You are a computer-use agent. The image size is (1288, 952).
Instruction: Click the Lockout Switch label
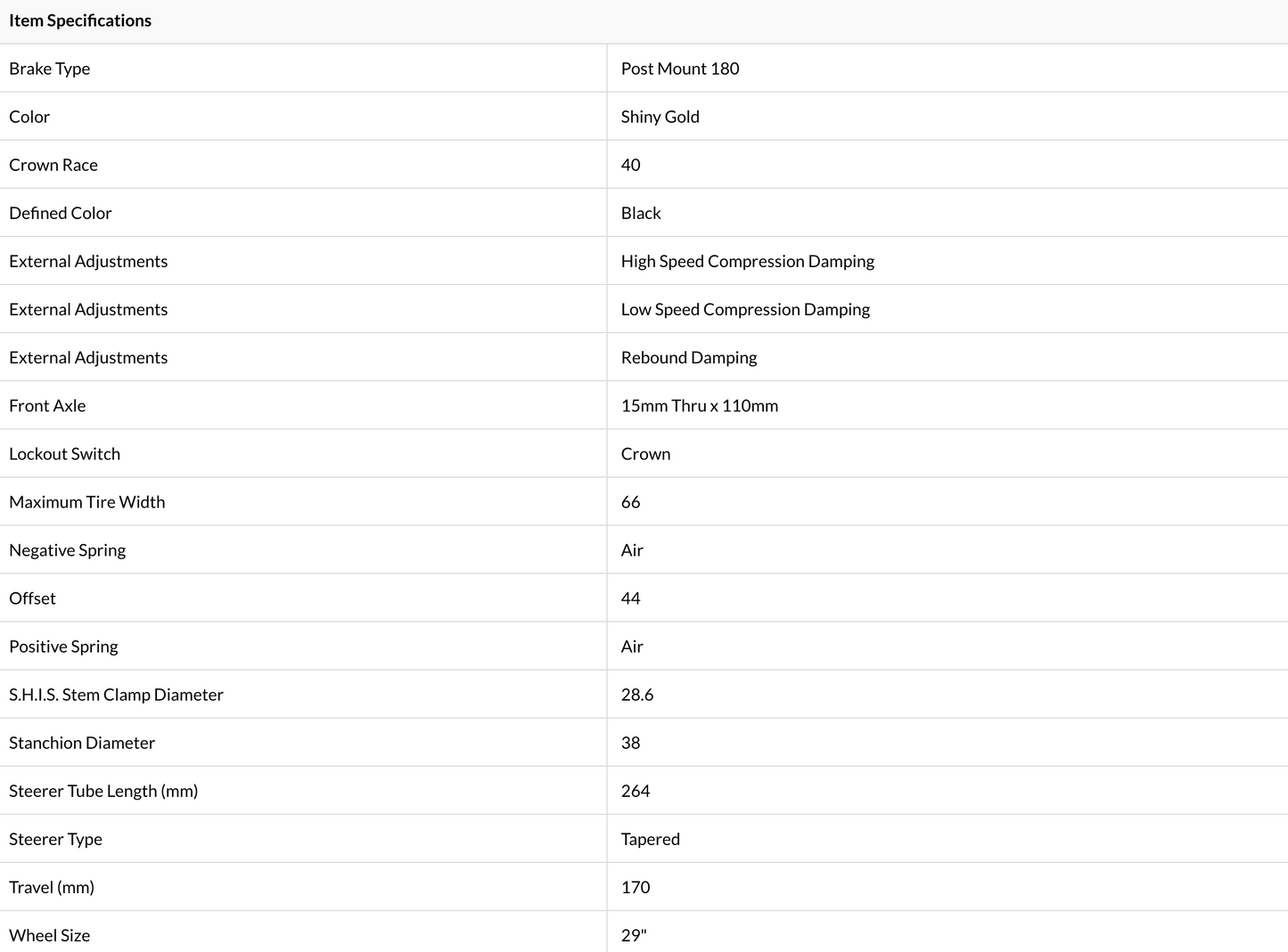pos(64,453)
